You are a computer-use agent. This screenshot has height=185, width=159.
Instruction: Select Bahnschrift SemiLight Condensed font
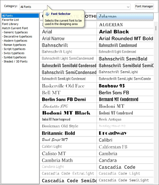tap(68, 79)
